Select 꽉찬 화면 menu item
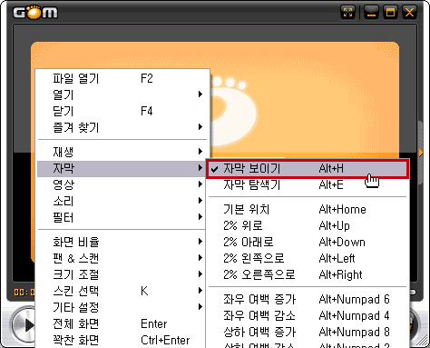 click(122, 340)
